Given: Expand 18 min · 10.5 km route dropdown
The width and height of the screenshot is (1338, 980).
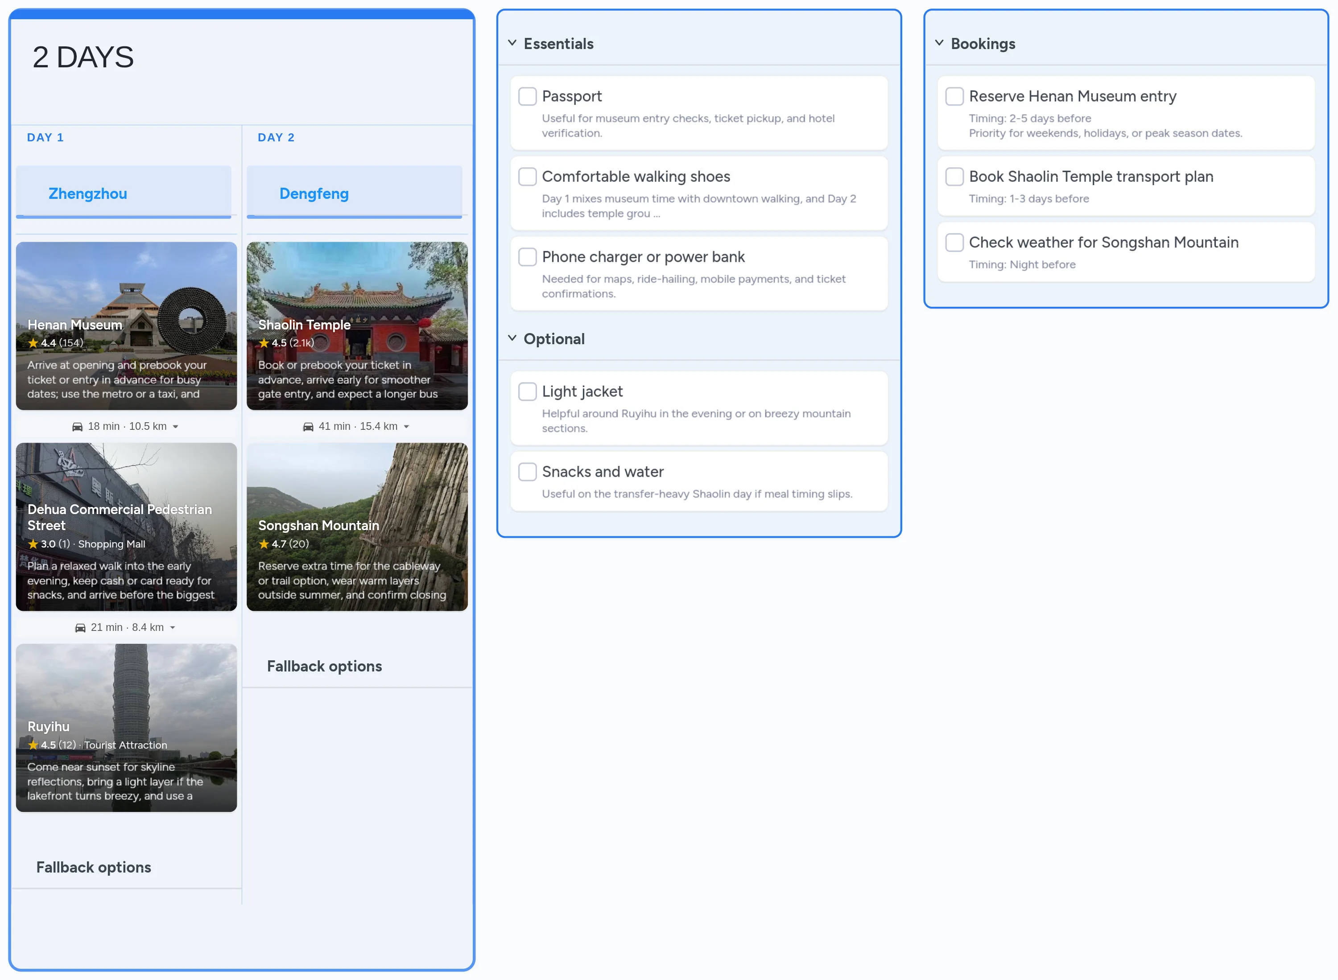Looking at the screenshot, I should (176, 427).
